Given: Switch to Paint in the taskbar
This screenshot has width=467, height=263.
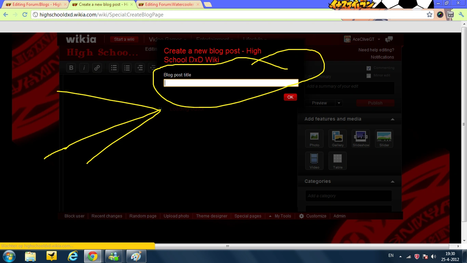Looking at the screenshot, I should tap(136, 256).
